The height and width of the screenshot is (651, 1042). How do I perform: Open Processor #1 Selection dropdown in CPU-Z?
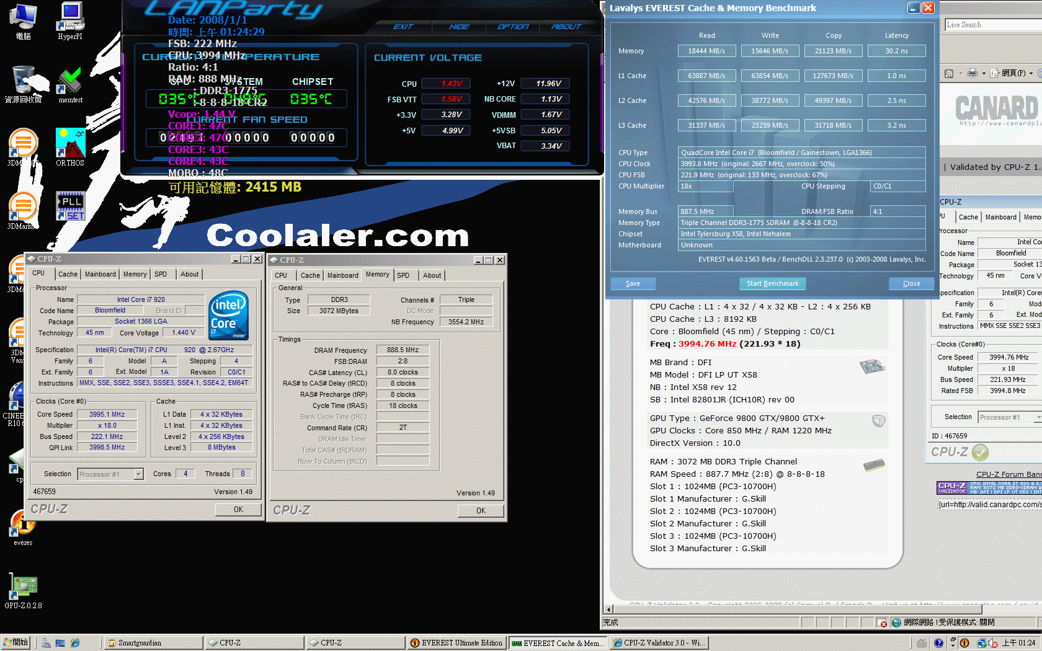point(139,474)
